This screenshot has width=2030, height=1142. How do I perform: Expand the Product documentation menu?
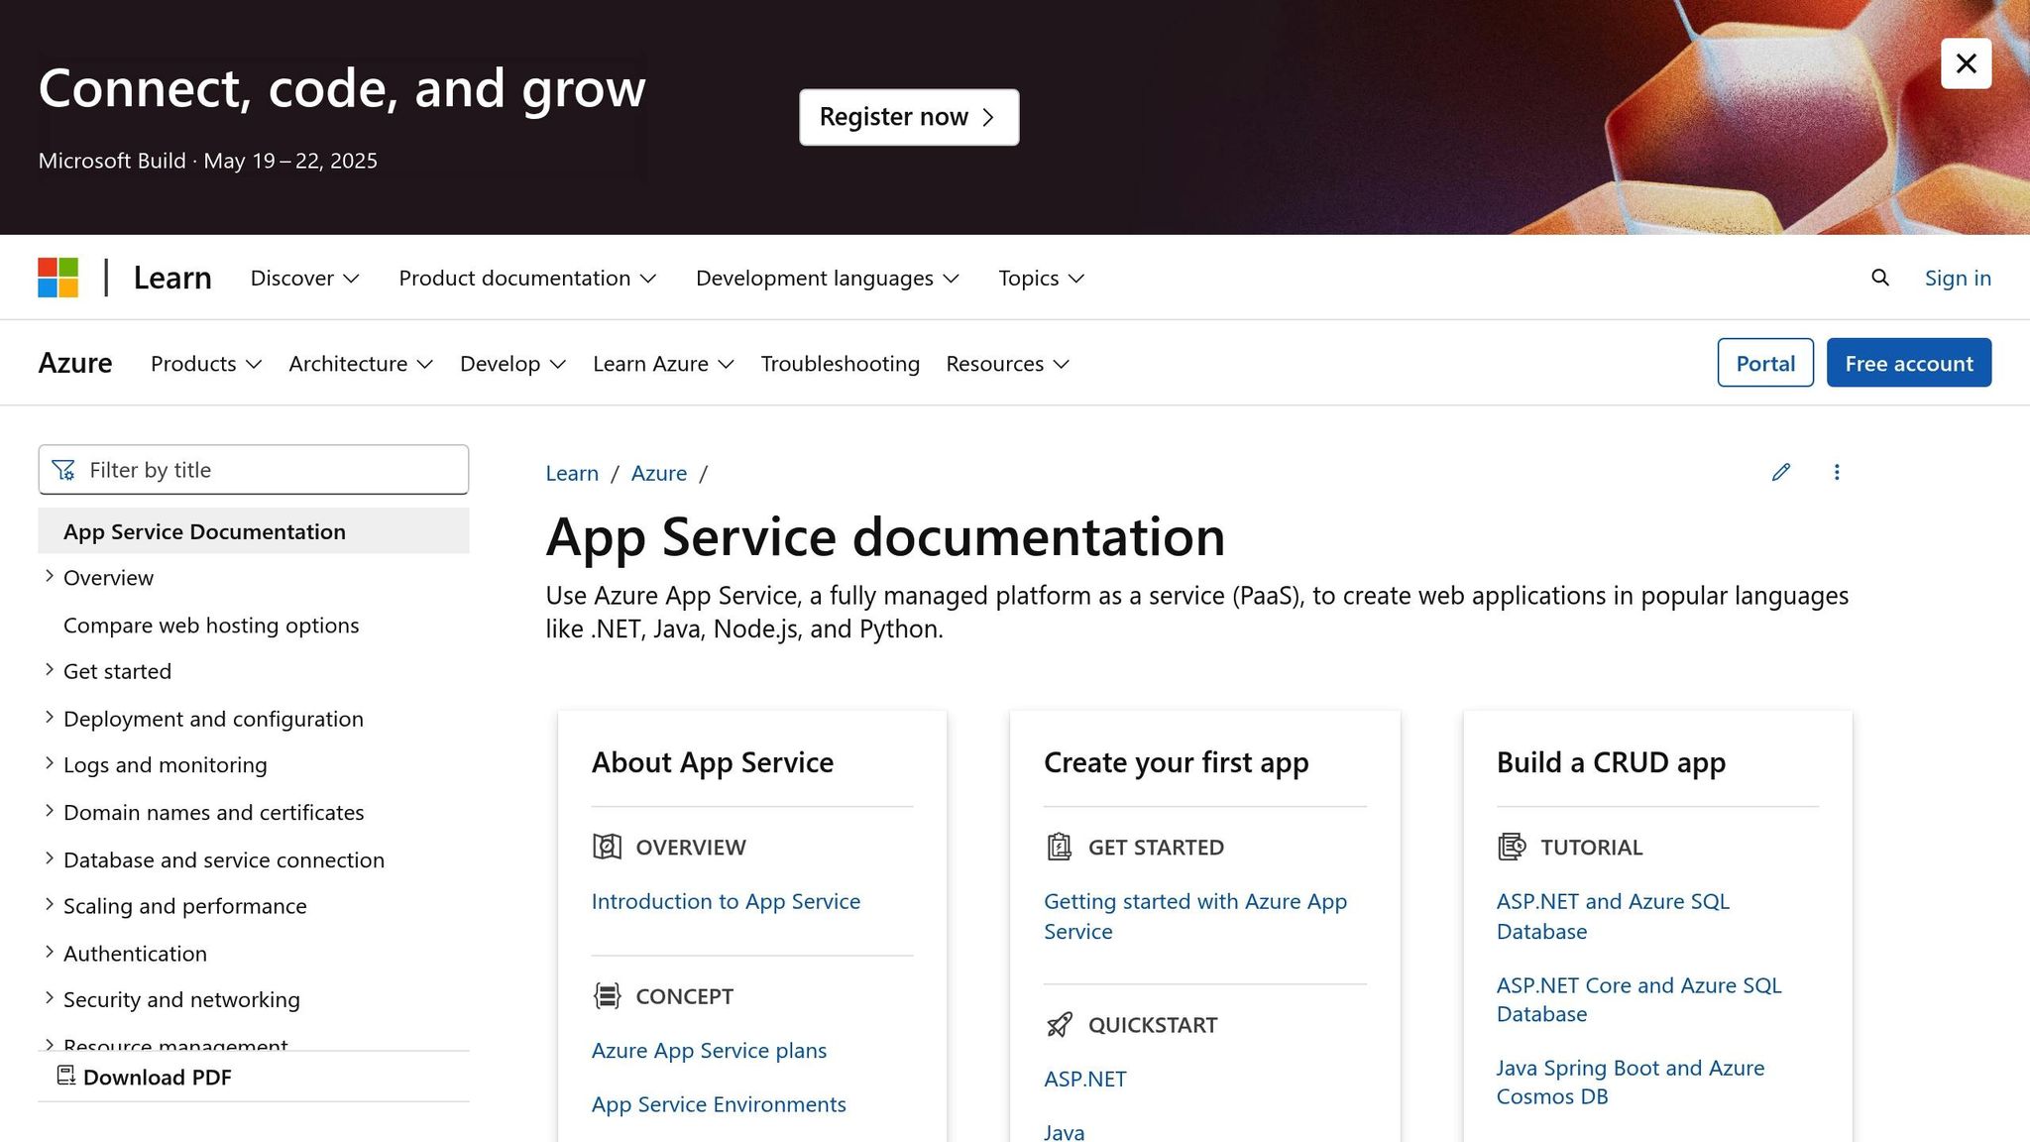click(x=527, y=279)
